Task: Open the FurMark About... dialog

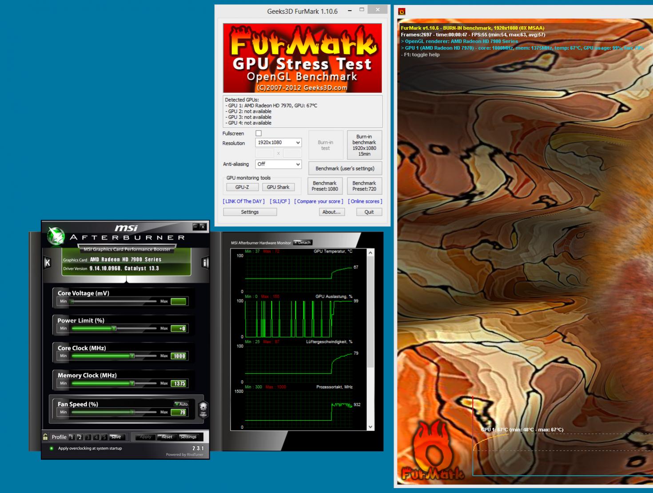Action: point(331,212)
